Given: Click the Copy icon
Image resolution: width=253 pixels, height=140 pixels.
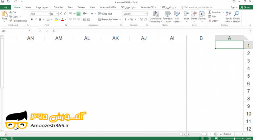Looking at the screenshot, I should tap(11, 16).
